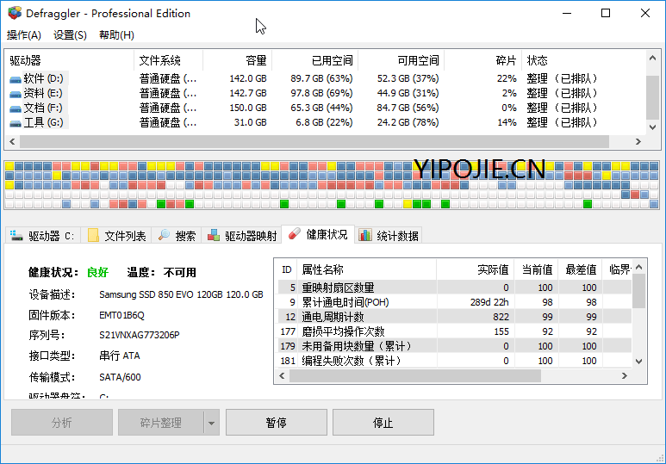666x464 pixels.
Task: Click the serial number S21VNXAG773206P
Action: point(140,335)
